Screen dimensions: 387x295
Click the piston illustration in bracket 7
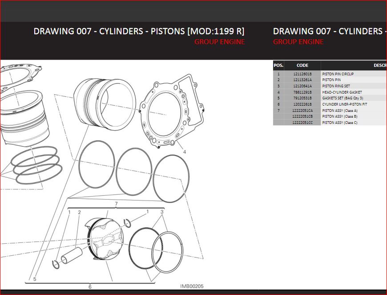coord(106,239)
